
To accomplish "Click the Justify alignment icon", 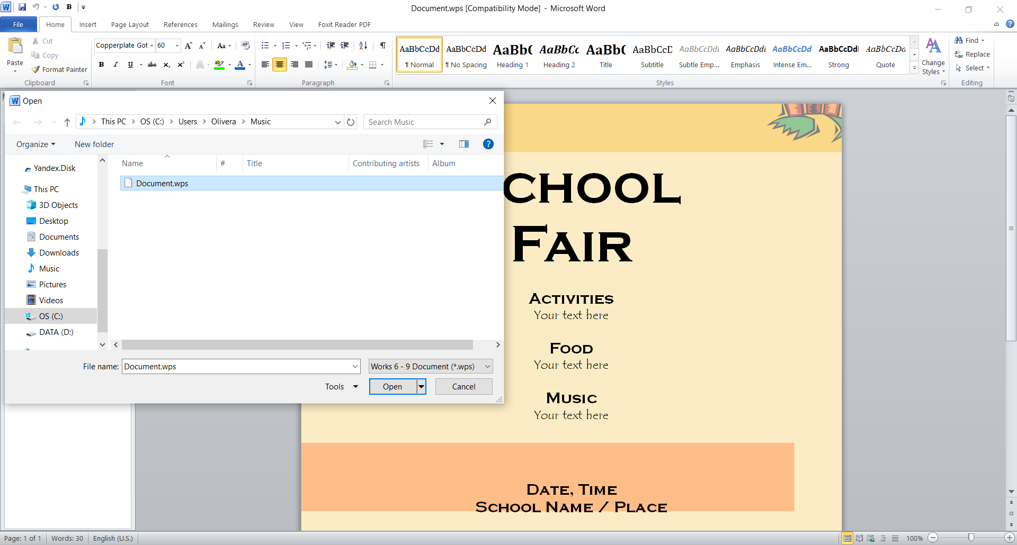I will pos(308,65).
